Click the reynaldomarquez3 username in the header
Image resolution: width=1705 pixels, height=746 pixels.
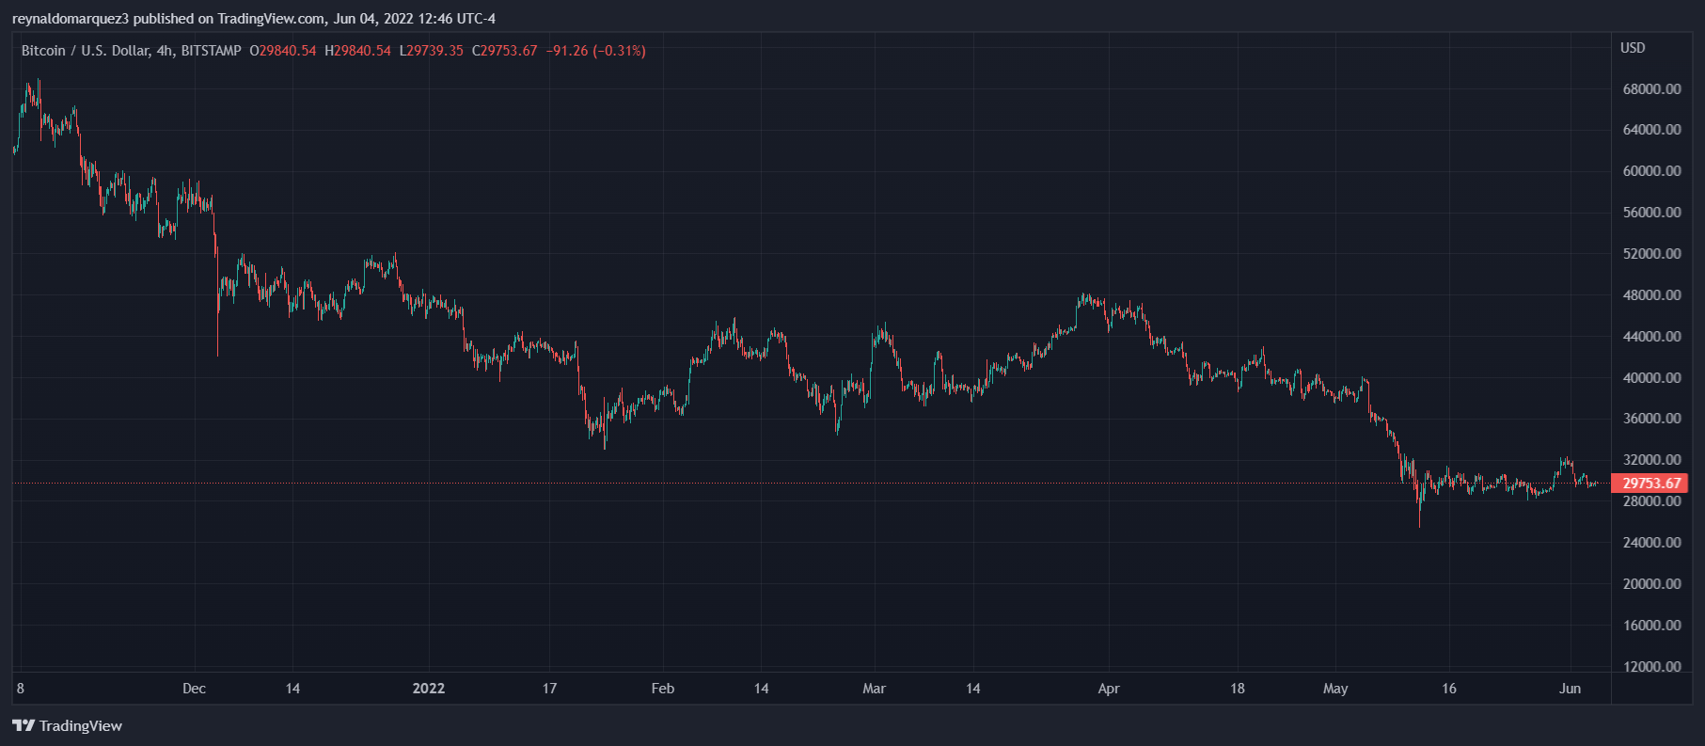[70, 19]
